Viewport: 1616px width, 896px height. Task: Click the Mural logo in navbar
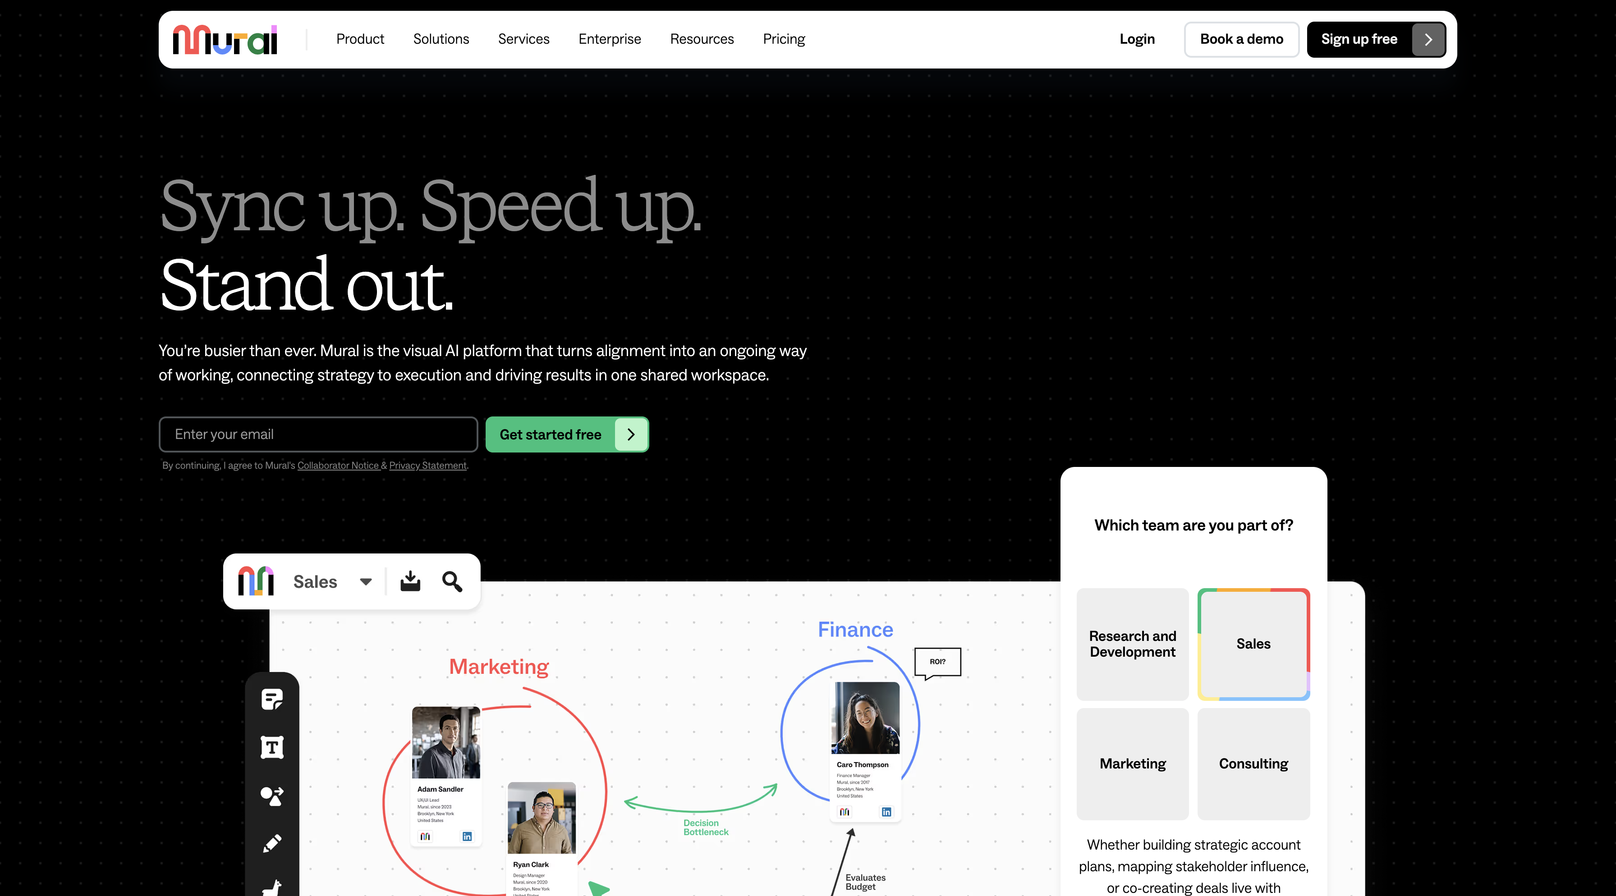[225, 40]
